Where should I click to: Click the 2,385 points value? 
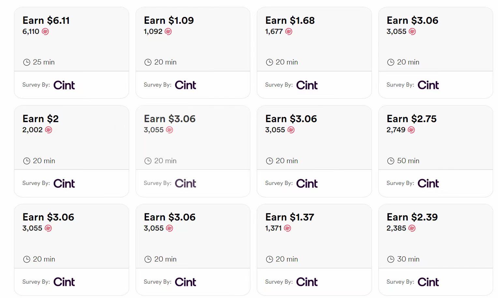click(396, 228)
